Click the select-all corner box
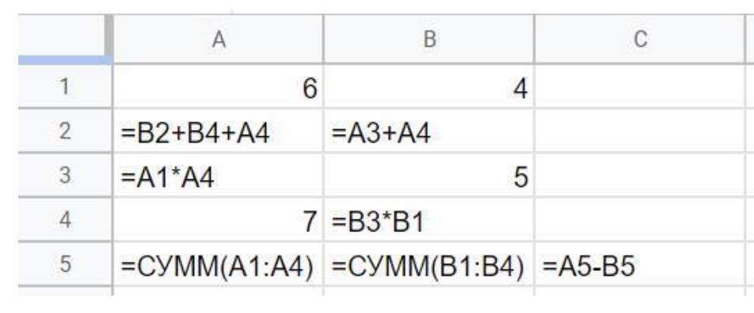754x313 pixels. (65, 39)
